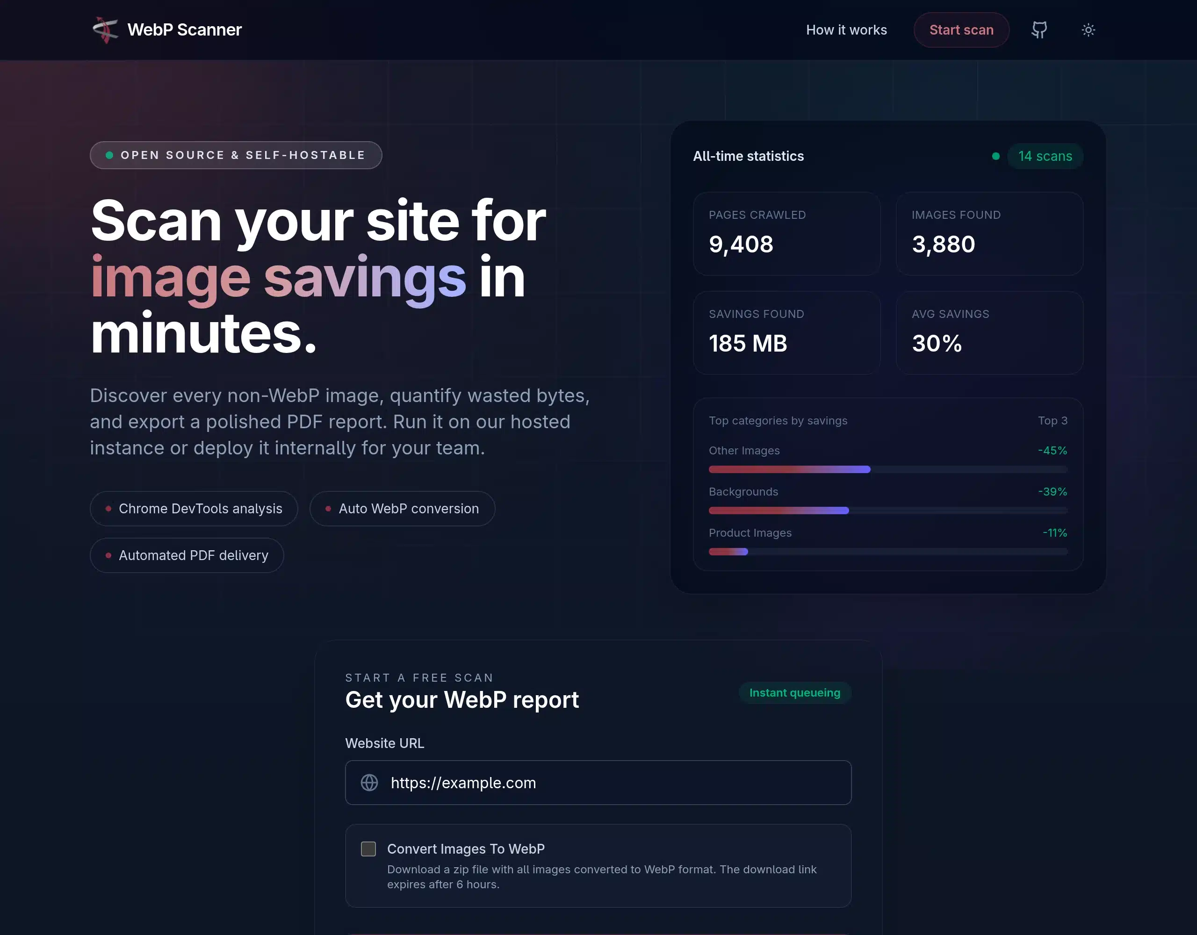Click the -11% value for Product Images
1197x935 pixels.
(x=1054, y=533)
